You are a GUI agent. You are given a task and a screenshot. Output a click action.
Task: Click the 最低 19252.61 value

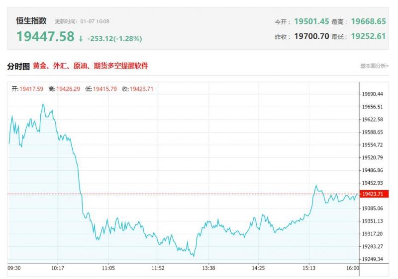click(x=368, y=36)
